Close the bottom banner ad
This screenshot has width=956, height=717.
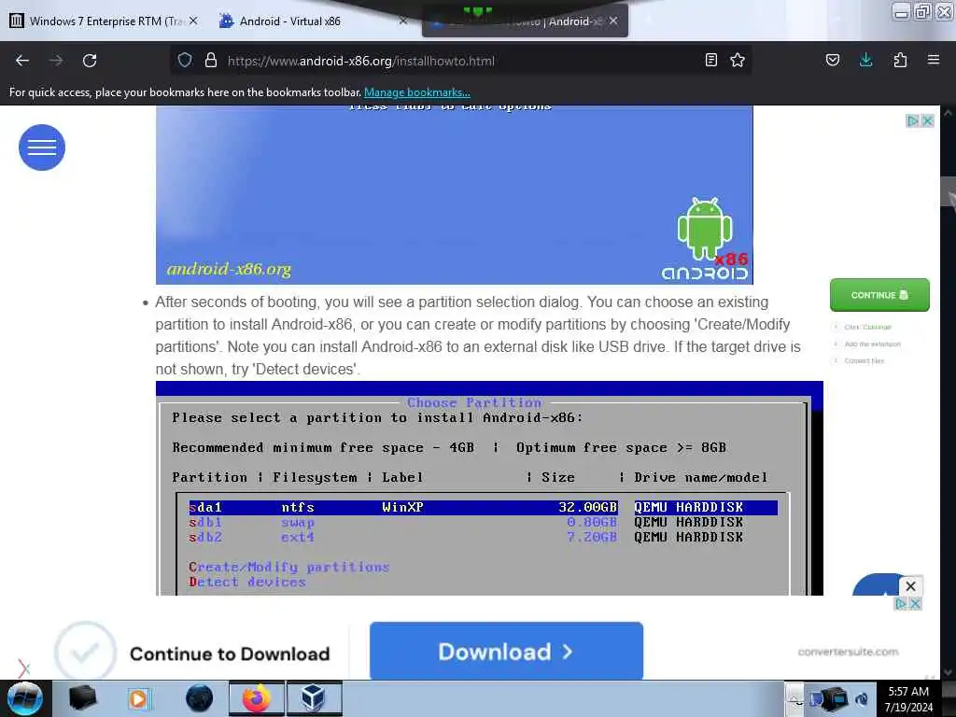click(x=915, y=604)
